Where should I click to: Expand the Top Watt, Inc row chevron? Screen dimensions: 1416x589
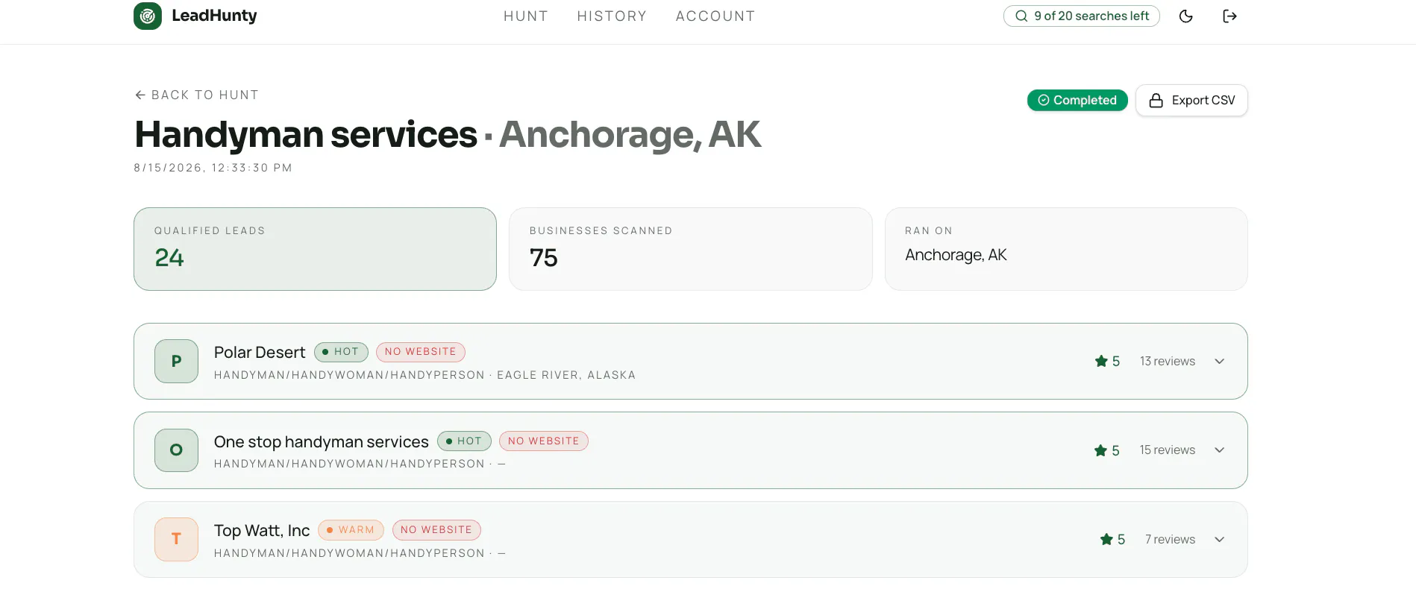pos(1220,539)
